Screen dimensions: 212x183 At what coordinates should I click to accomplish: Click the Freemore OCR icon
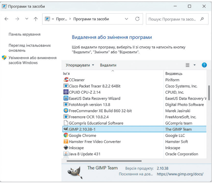click(66, 117)
